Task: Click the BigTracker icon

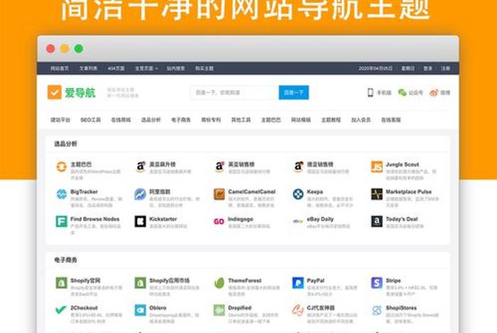Action: click(62, 194)
